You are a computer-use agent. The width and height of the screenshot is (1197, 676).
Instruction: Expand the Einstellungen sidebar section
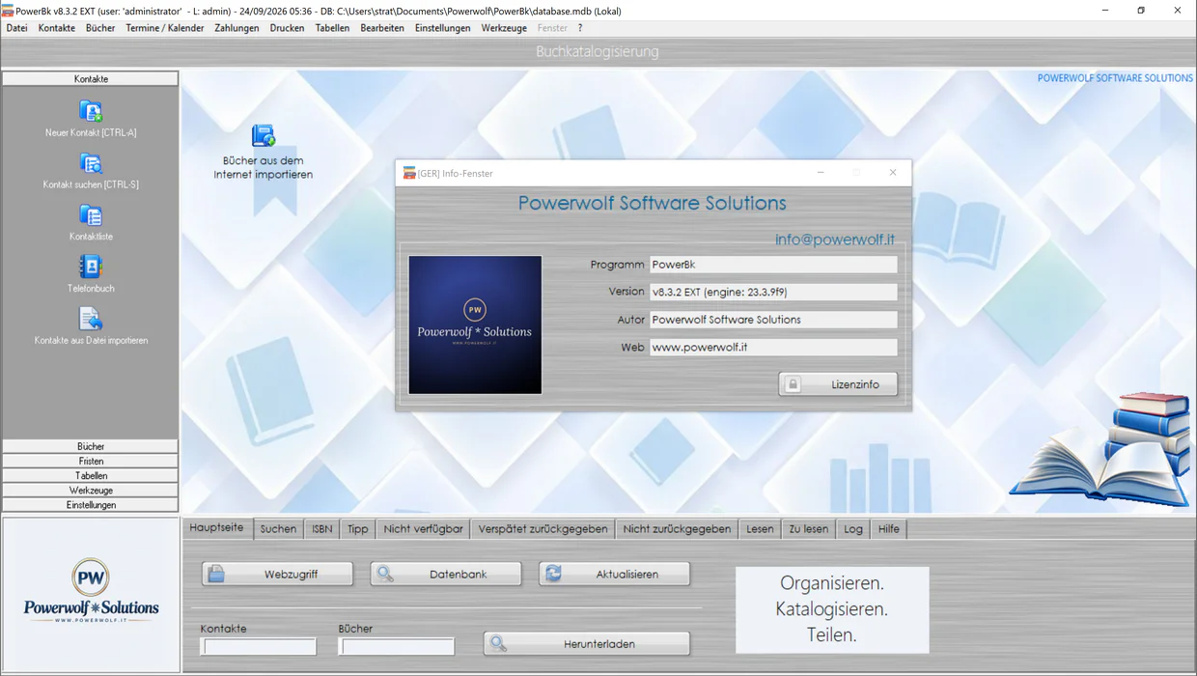[91, 505]
